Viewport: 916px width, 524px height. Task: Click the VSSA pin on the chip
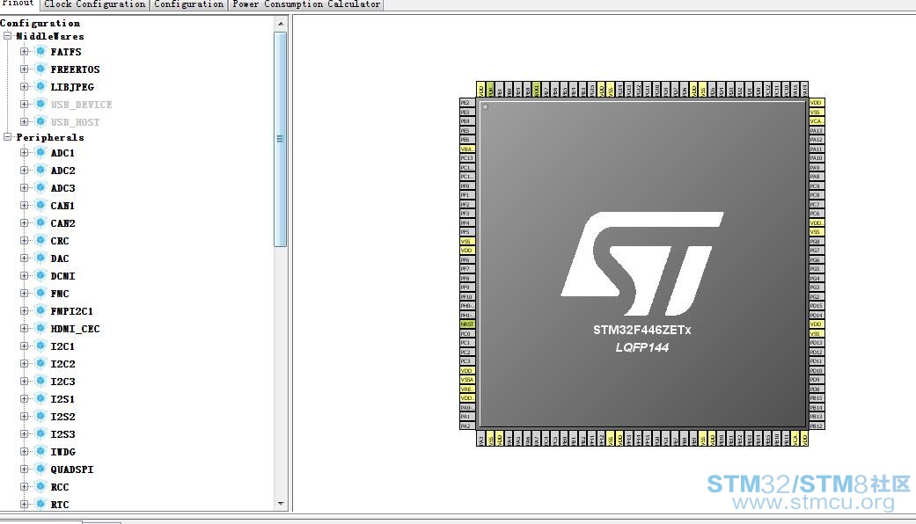point(467,379)
